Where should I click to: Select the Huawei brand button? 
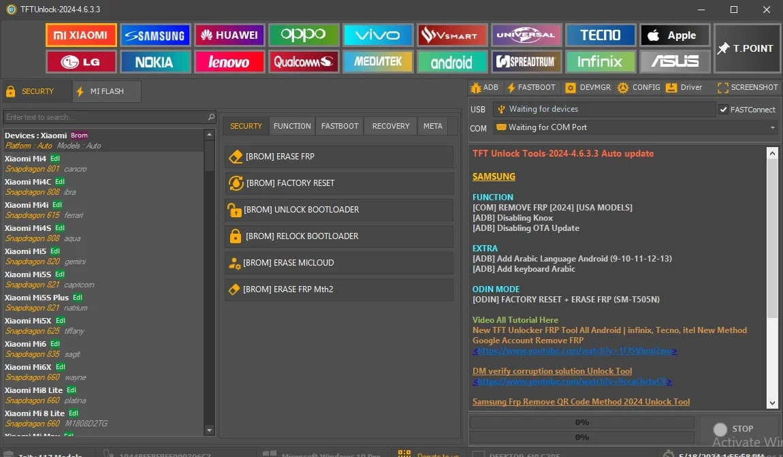(229, 35)
